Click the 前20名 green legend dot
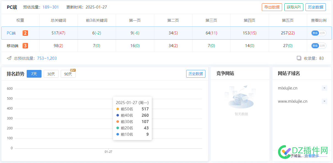 pyautogui.click(x=118, y=128)
